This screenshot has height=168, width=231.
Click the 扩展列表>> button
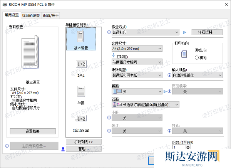tap(84, 142)
